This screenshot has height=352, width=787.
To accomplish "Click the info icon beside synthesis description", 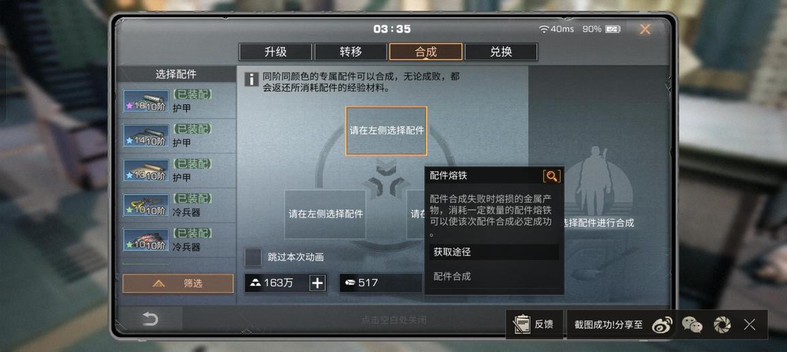I will click(251, 79).
